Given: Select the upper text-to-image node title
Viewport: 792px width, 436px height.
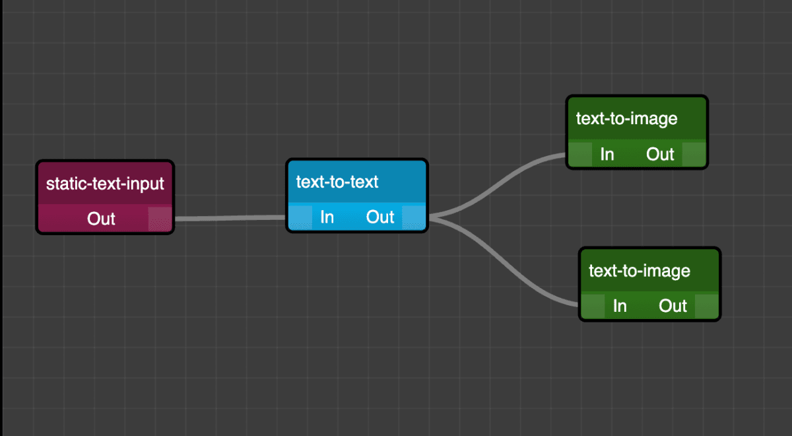Looking at the screenshot, I should click(626, 119).
